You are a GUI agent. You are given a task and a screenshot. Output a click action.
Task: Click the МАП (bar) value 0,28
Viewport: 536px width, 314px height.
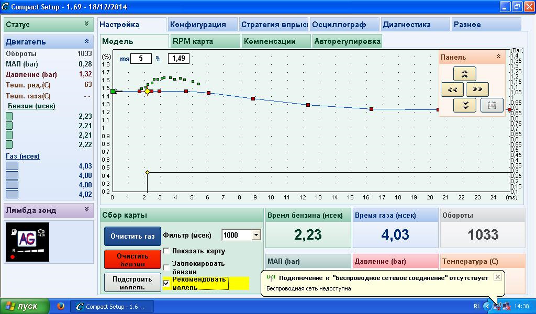(x=85, y=64)
